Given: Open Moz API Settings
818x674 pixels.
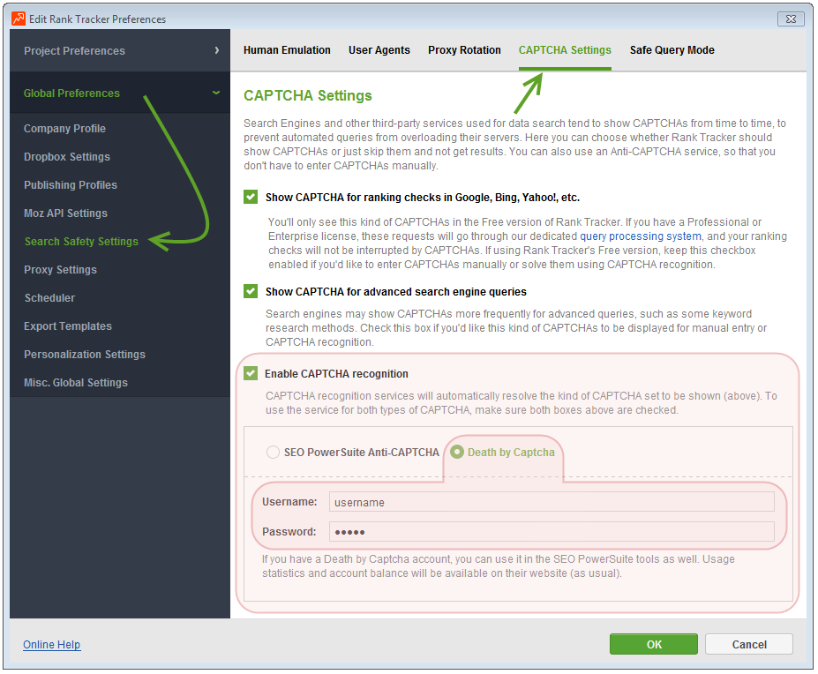Looking at the screenshot, I should tap(65, 213).
